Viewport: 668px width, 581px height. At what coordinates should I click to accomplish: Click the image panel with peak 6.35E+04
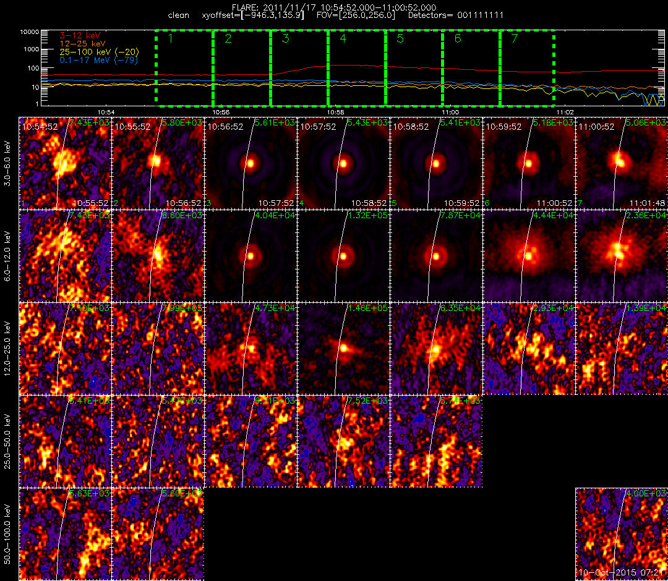click(436, 349)
